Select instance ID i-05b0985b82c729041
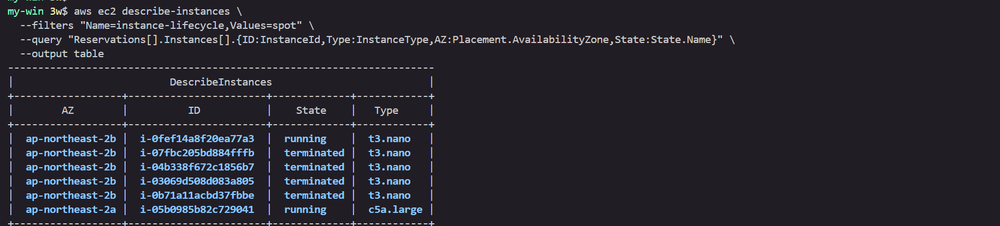The width and height of the screenshot is (1000, 226). pos(197,210)
